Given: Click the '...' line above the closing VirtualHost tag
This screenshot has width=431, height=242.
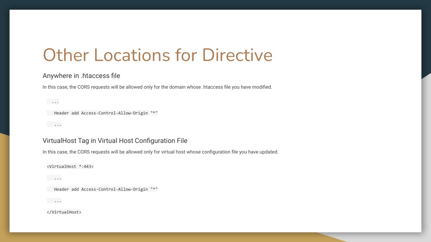Looking at the screenshot, I should [54, 201].
